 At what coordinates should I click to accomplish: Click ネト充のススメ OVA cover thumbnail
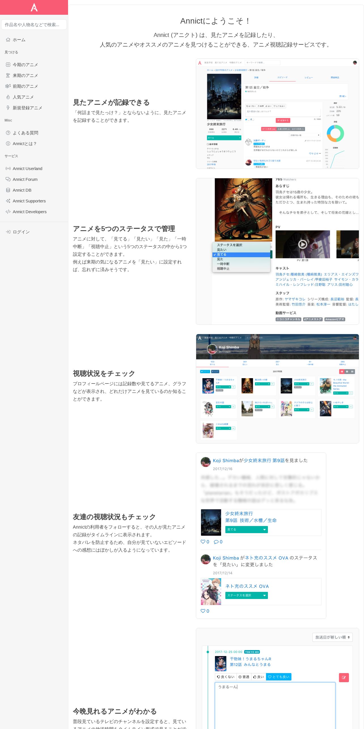coord(211,592)
